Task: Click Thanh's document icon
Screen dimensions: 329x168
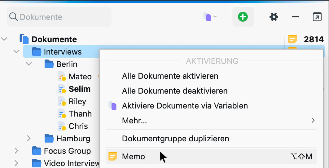Action: tap(62, 114)
